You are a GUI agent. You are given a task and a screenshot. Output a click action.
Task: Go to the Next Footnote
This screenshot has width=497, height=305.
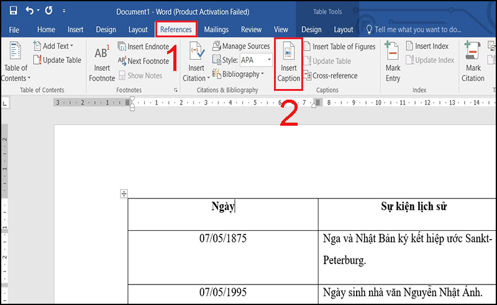click(x=144, y=61)
